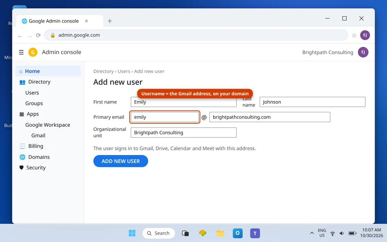Show hidden system tray icons
This screenshot has height=242, width=387.
pos(312,233)
